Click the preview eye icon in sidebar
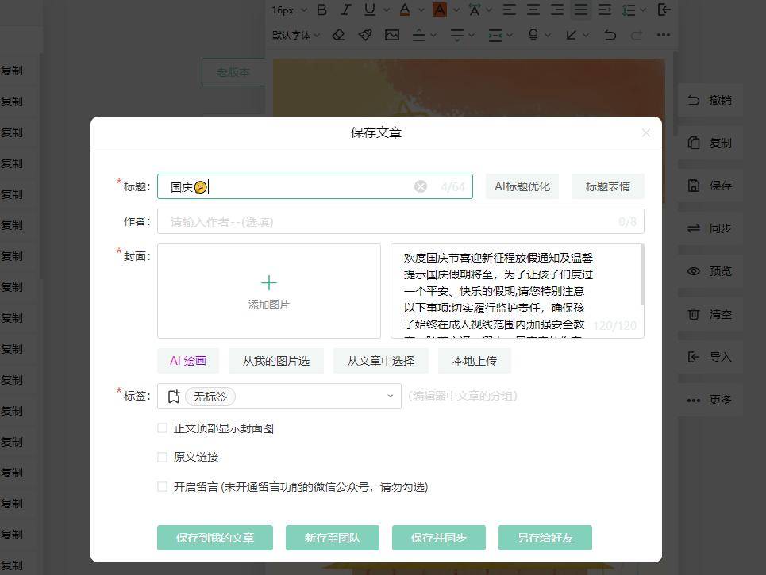Screen dimensions: 766x575 point(694,271)
